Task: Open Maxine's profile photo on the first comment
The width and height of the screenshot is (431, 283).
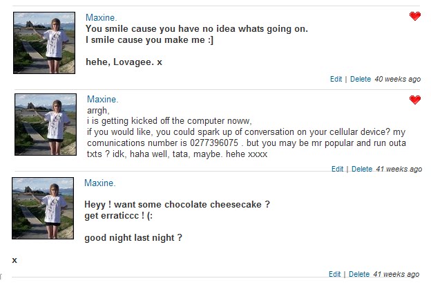Action: 44,43
